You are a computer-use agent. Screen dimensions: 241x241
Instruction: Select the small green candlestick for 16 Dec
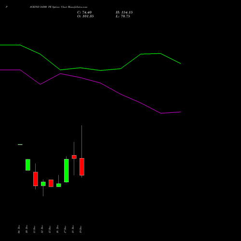point(59,185)
